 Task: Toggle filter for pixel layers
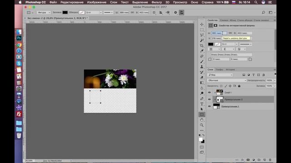tap(244, 75)
